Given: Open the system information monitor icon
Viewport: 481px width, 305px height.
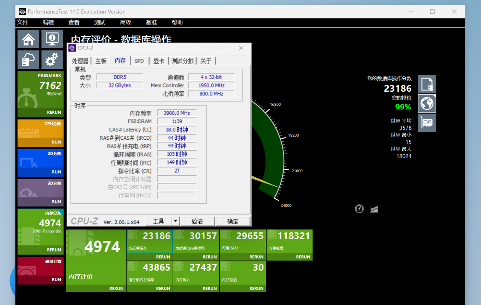Looking at the screenshot, I should (x=52, y=39).
